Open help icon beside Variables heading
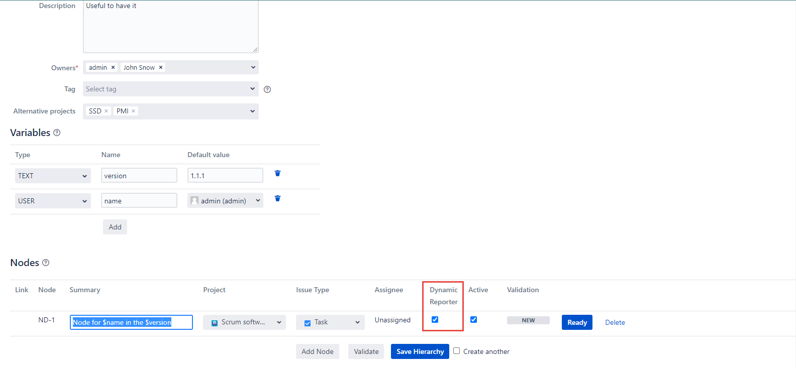This screenshot has width=796, height=368. (x=57, y=133)
